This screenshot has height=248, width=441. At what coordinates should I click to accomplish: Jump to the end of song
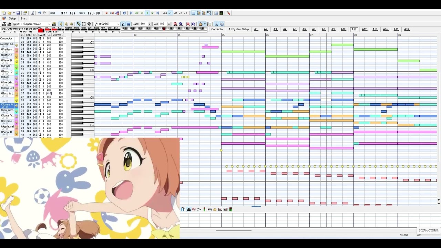[158, 13]
